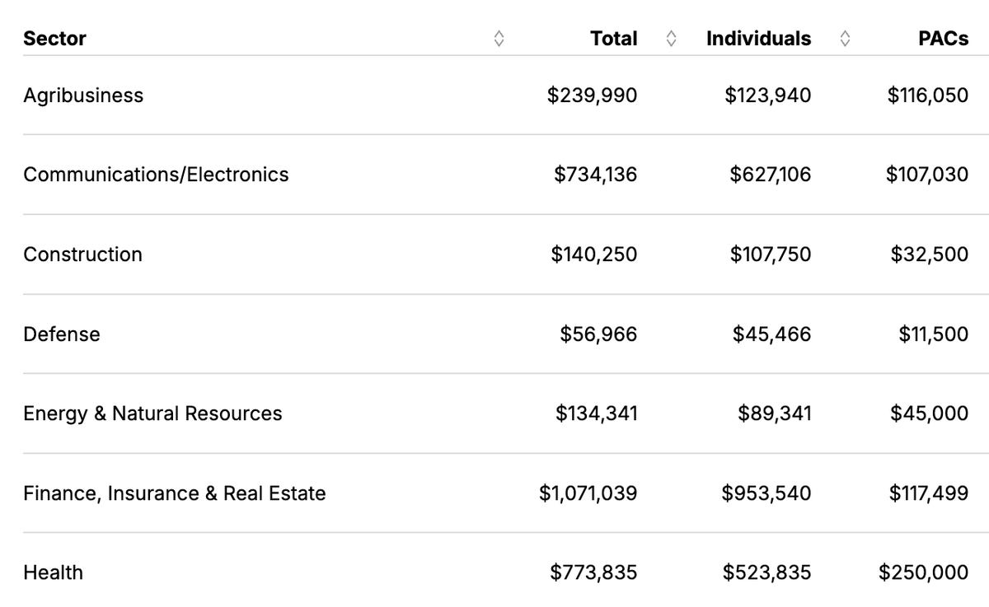Click the $239,990 Agribusiness total cell
Screen dimensions: 989x607
(x=592, y=96)
